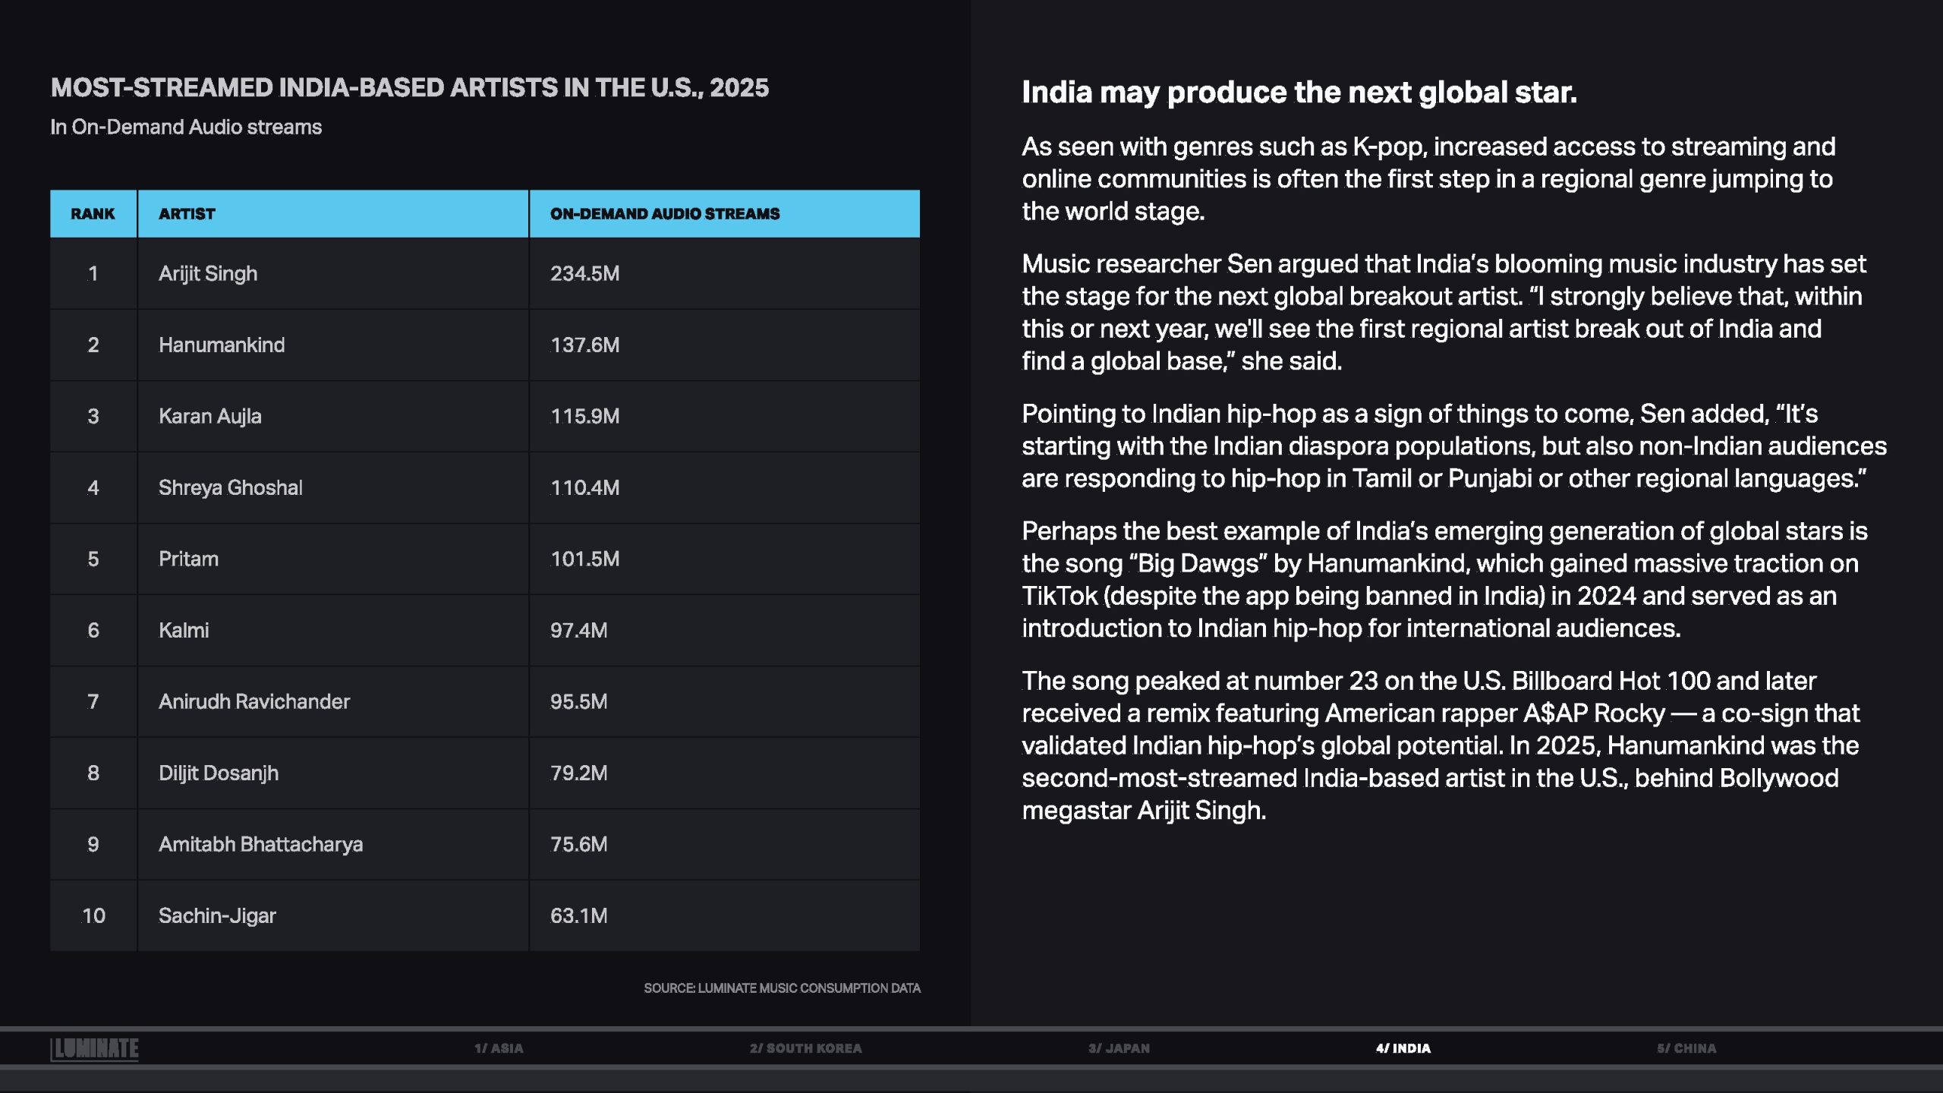Click the chart title about India-based artists
Screen dimensions: 1943x1093
(409, 88)
